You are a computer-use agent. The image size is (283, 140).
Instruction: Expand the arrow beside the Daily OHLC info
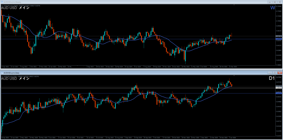pyautogui.click(x=2, y=76)
